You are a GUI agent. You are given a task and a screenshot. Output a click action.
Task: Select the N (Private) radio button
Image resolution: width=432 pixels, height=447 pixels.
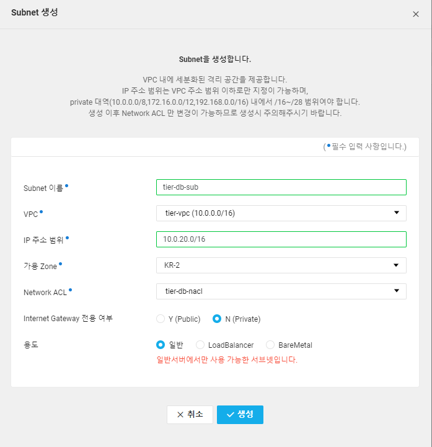(x=217, y=319)
